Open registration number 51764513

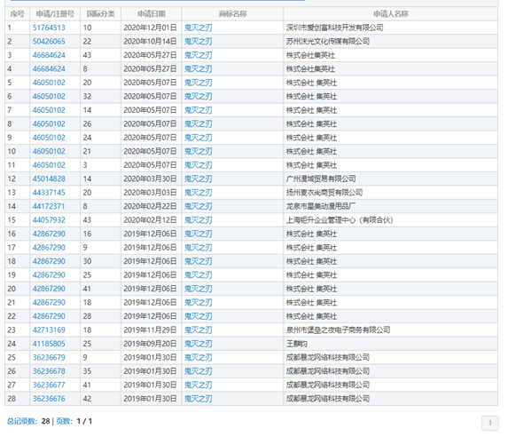click(x=49, y=28)
